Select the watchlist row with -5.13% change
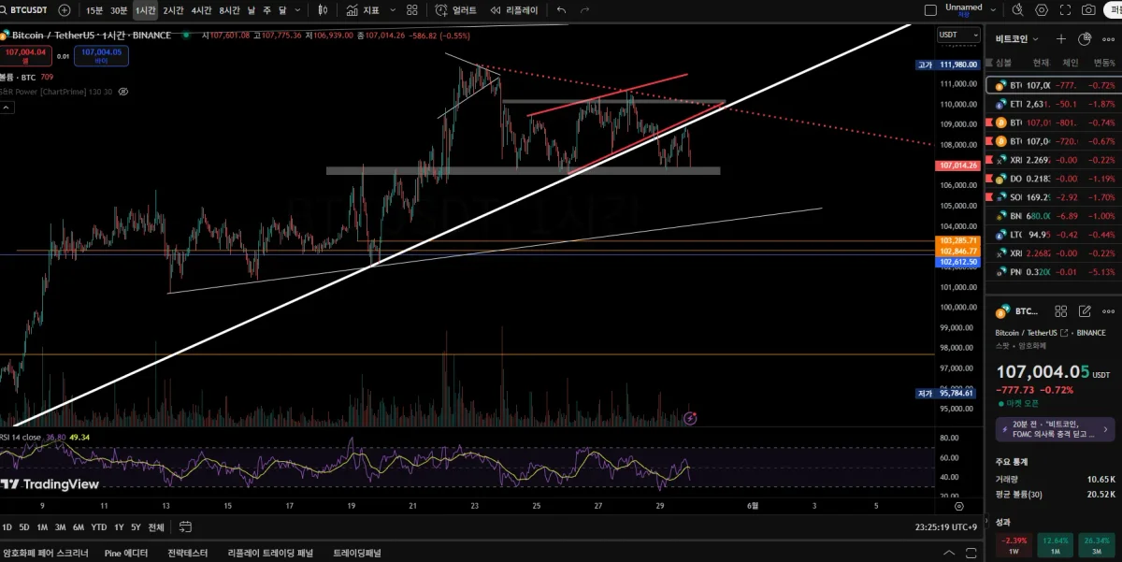This screenshot has height=562, width=1122. coord(1054,272)
